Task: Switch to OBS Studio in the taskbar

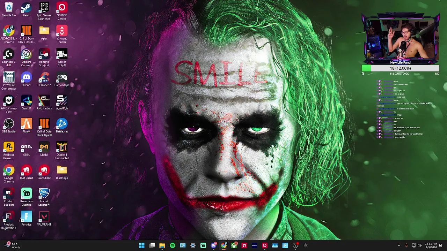Action: tap(295, 245)
